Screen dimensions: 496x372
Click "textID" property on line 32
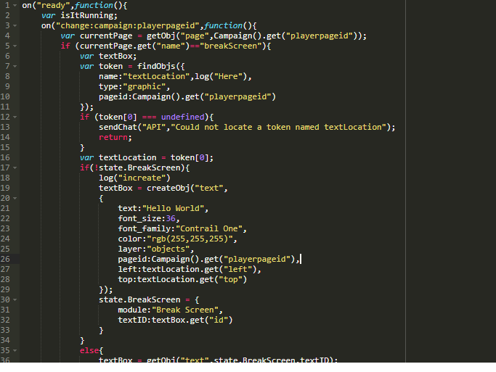click(132, 320)
